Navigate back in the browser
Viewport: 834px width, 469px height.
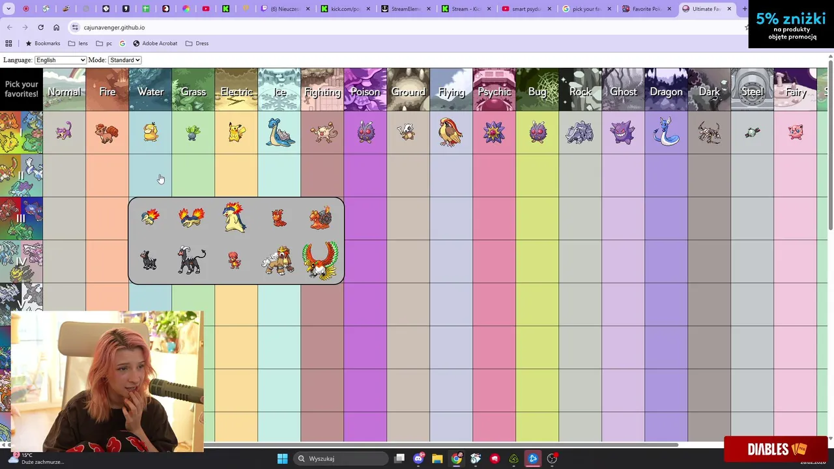click(x=9, y=27)
